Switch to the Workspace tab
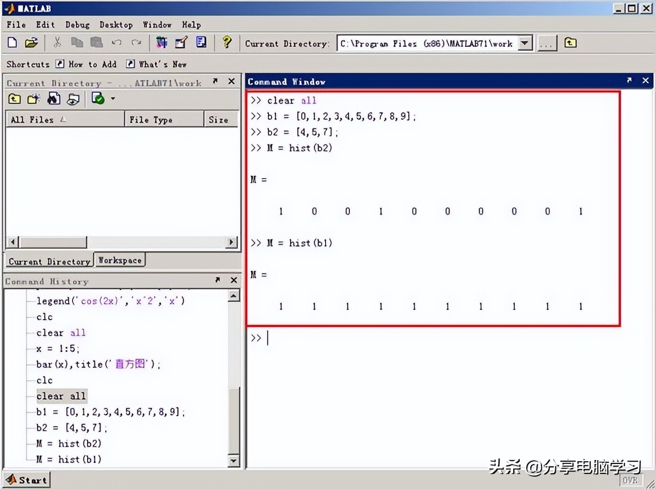The width and height of the screenshot is (656, 489). [120, 260]
